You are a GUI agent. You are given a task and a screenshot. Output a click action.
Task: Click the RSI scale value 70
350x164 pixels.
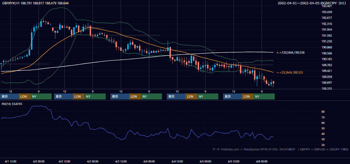323,117
